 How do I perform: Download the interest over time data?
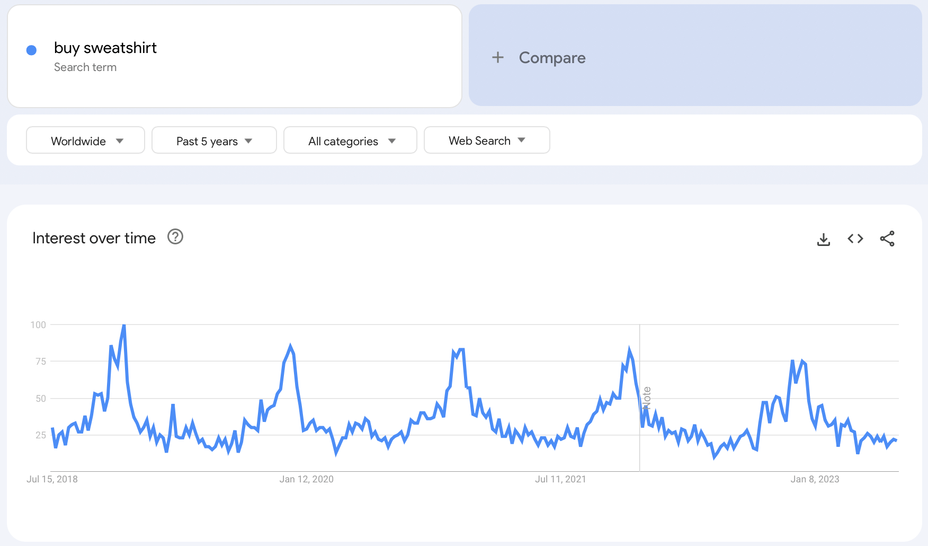(823, 239)
